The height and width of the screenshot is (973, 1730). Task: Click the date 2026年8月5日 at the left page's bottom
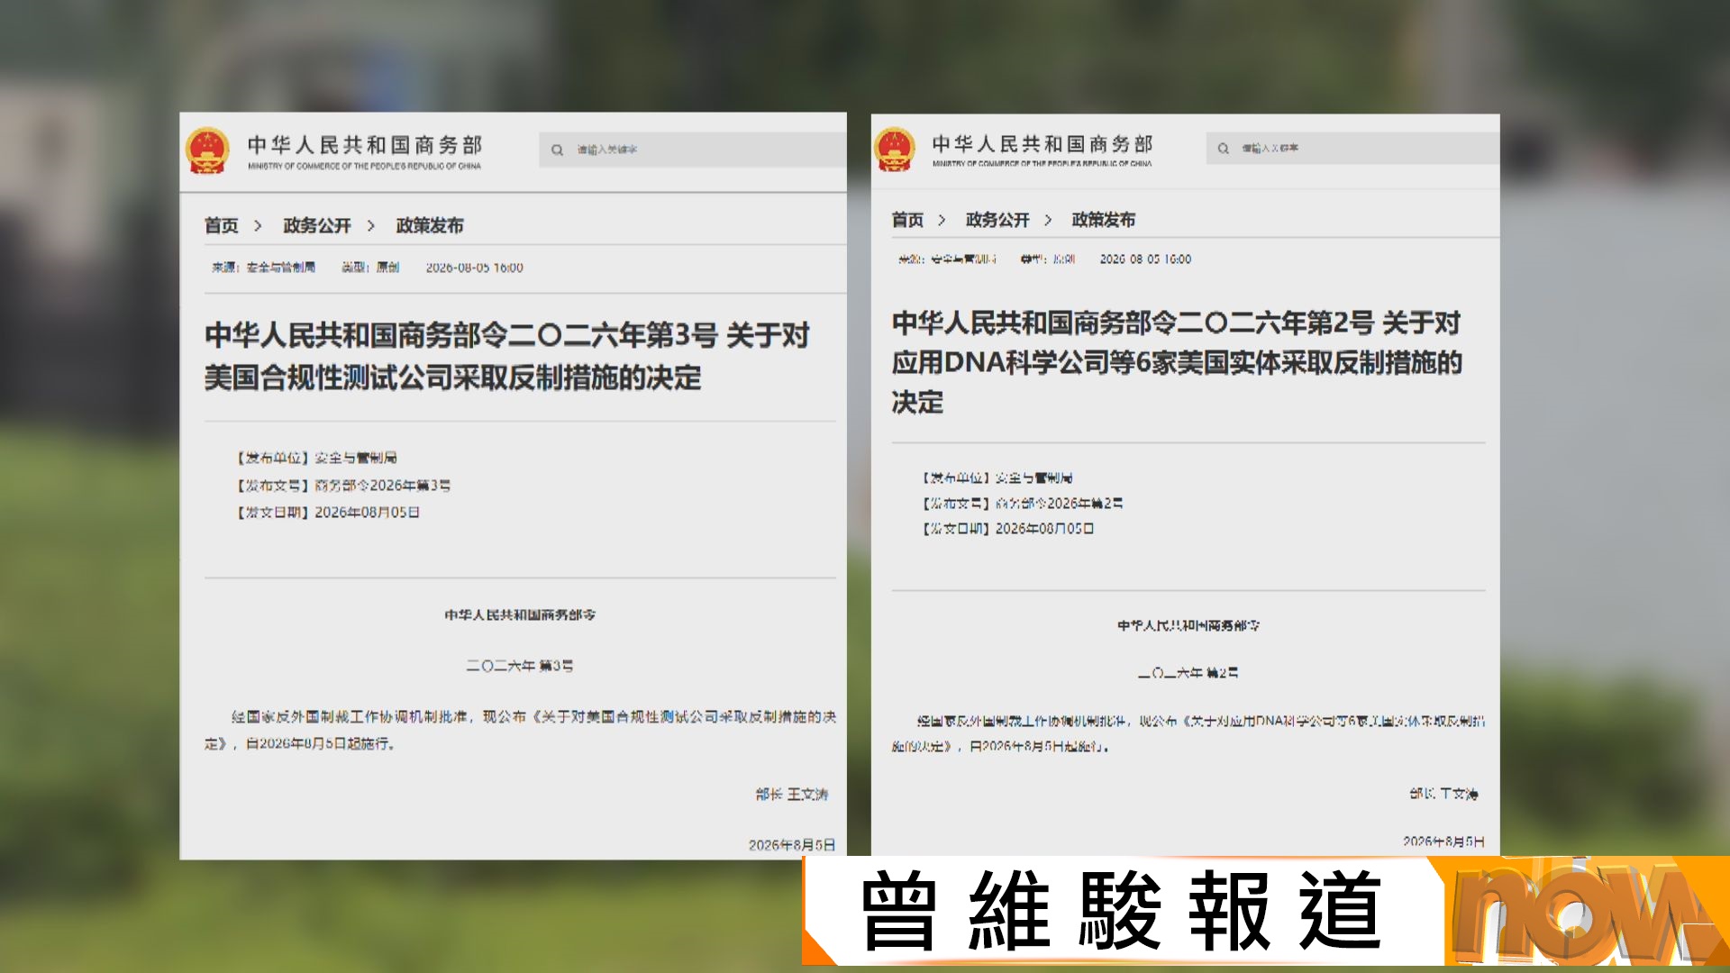click(792, 845)
